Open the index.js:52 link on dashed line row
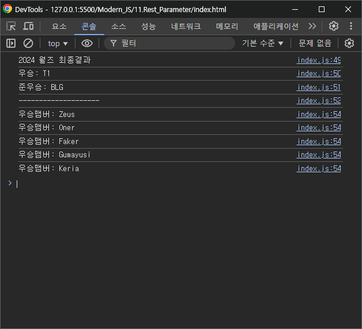362x329 pixels. (319, 101)
